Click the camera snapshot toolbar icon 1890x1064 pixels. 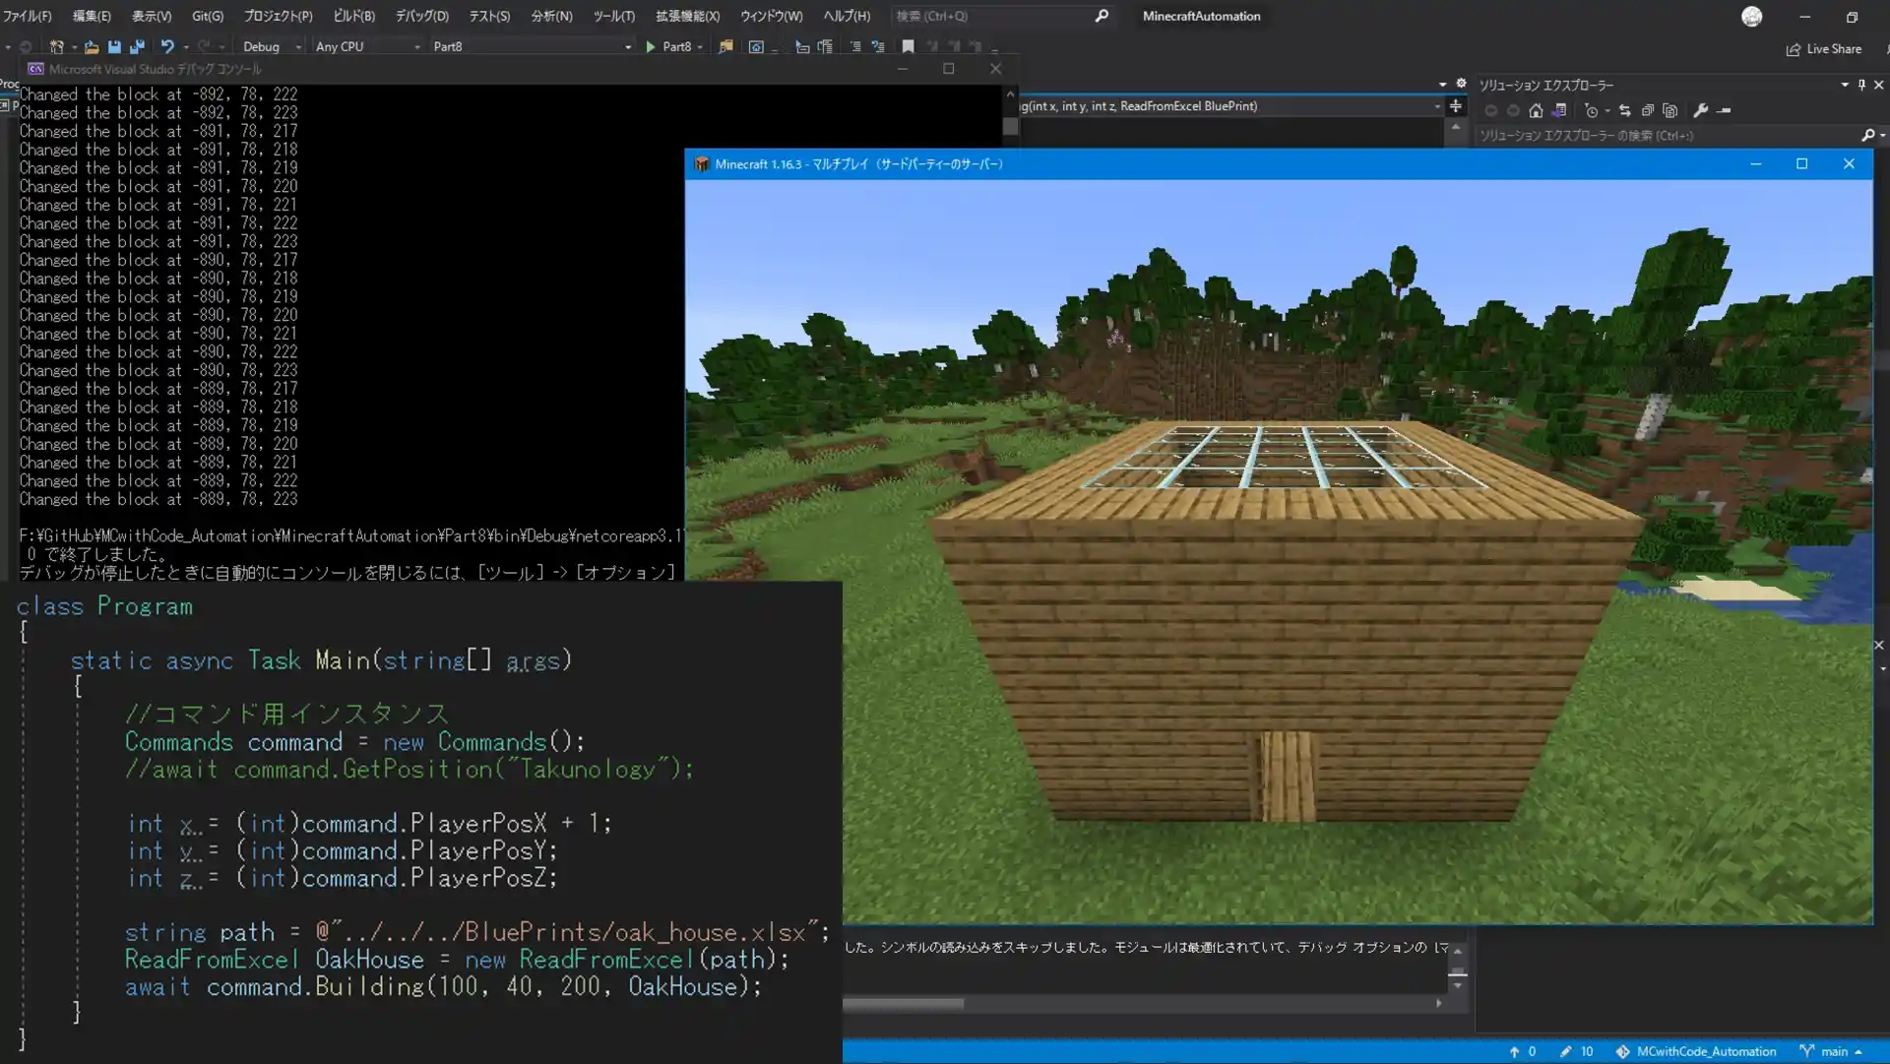[x=756, y=46]
